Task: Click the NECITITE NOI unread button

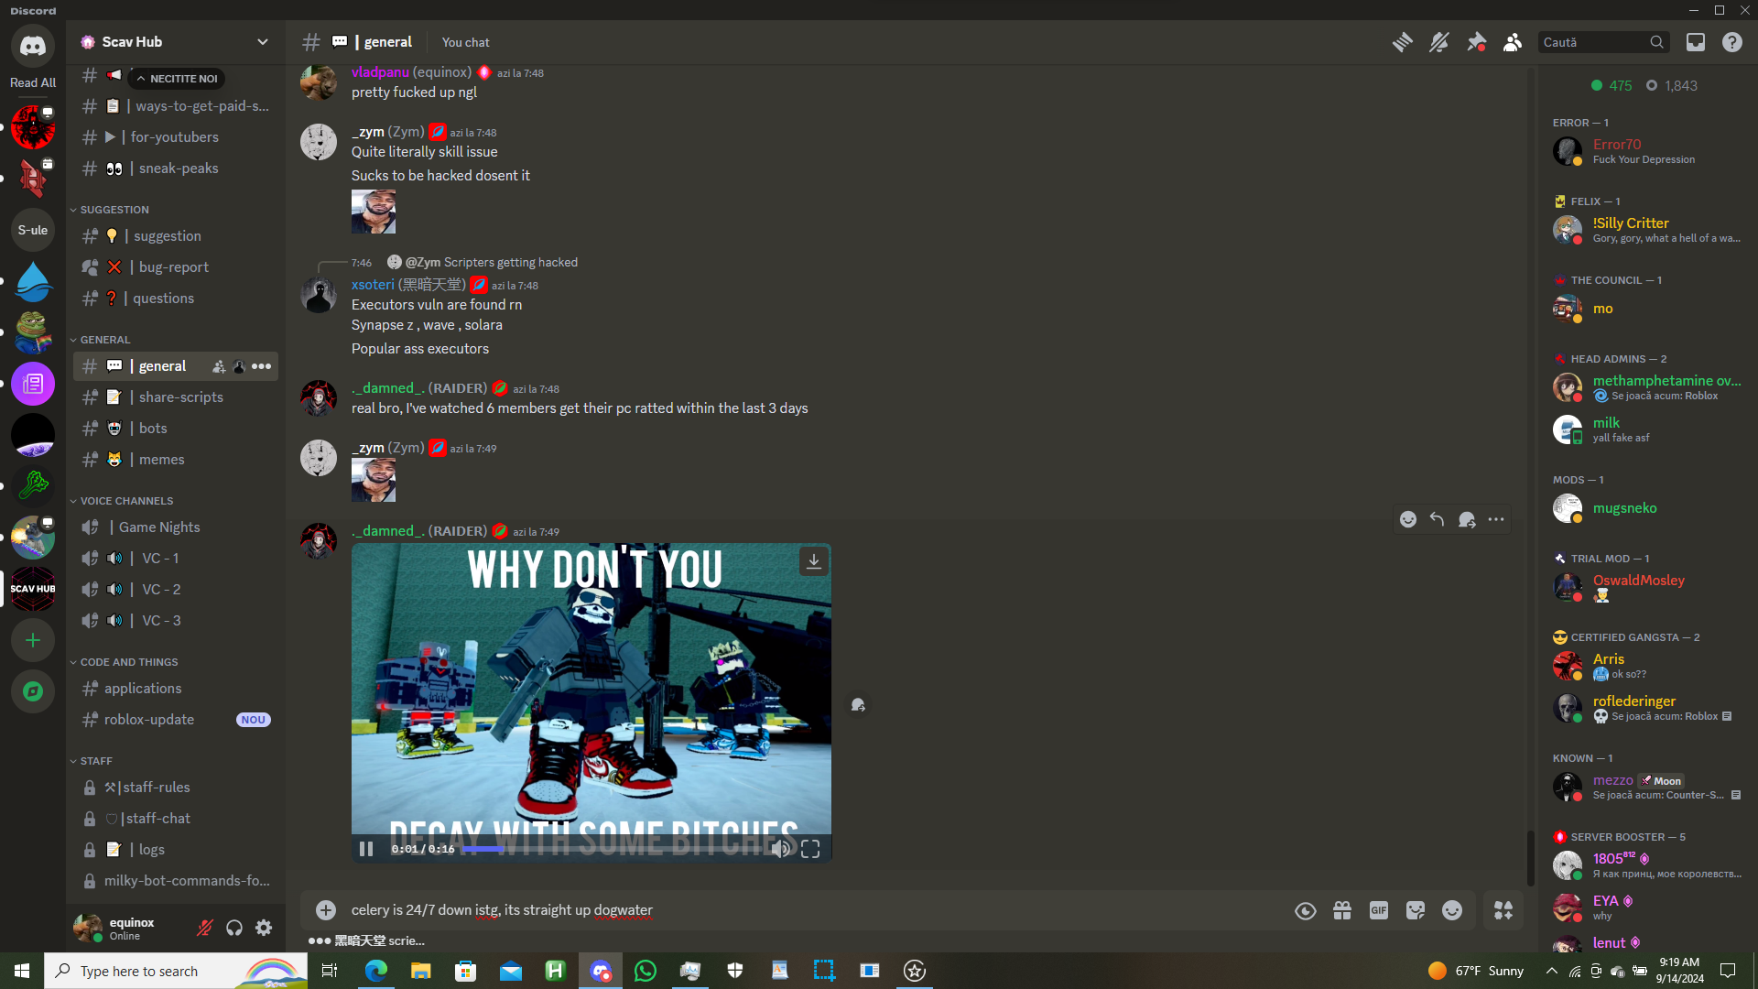Action: click(178, 79)
